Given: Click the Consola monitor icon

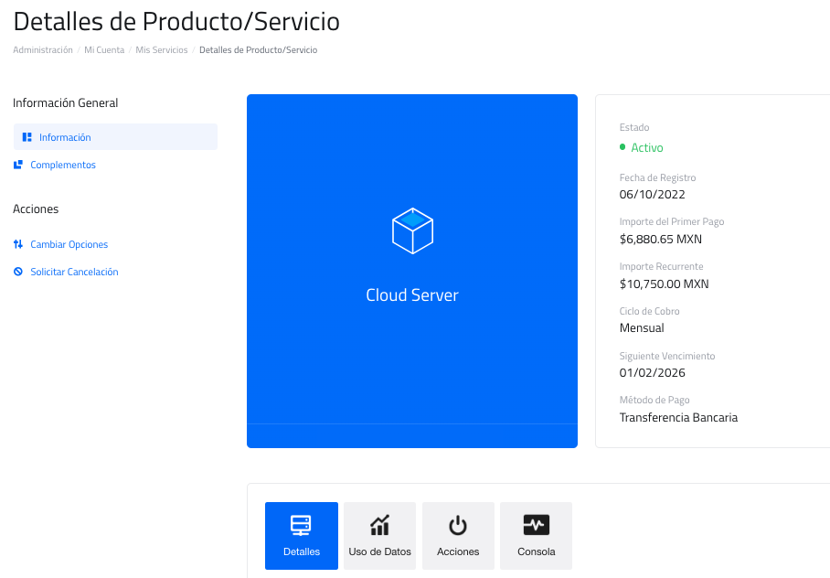Looking at the screenshot, I should coord(536,526).
